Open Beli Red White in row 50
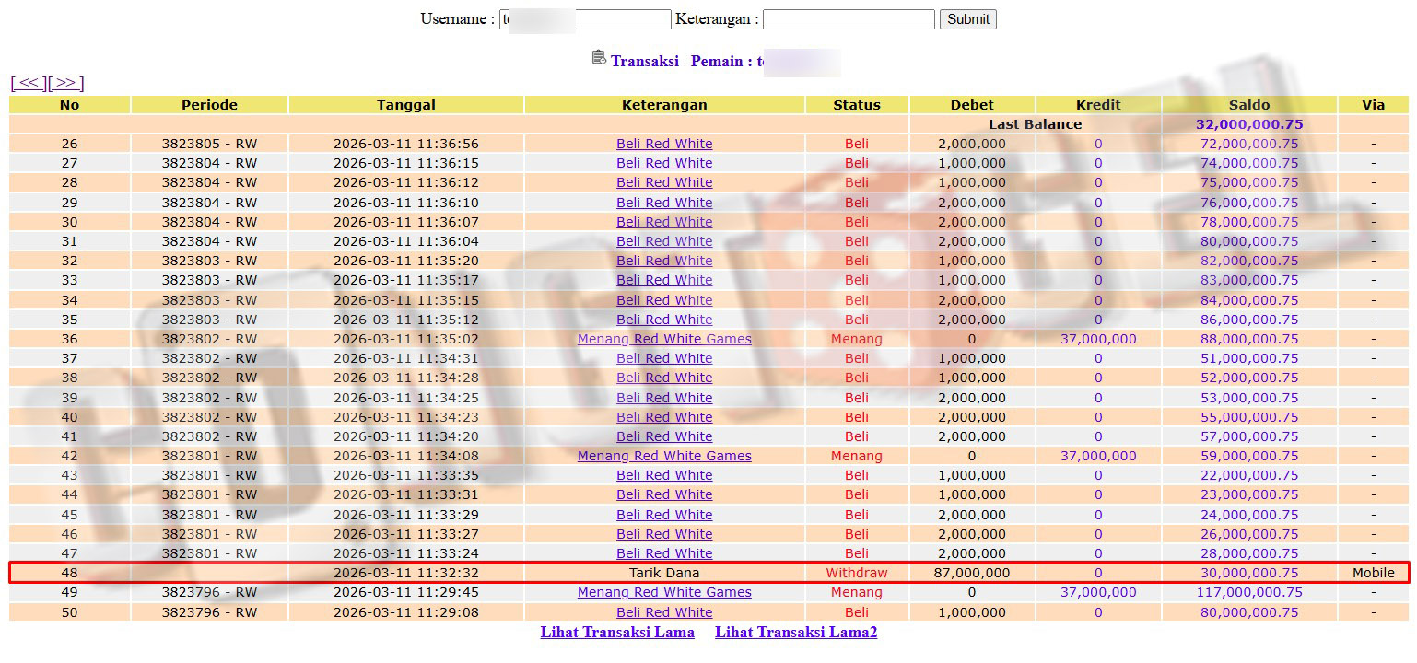 (664, 612)
